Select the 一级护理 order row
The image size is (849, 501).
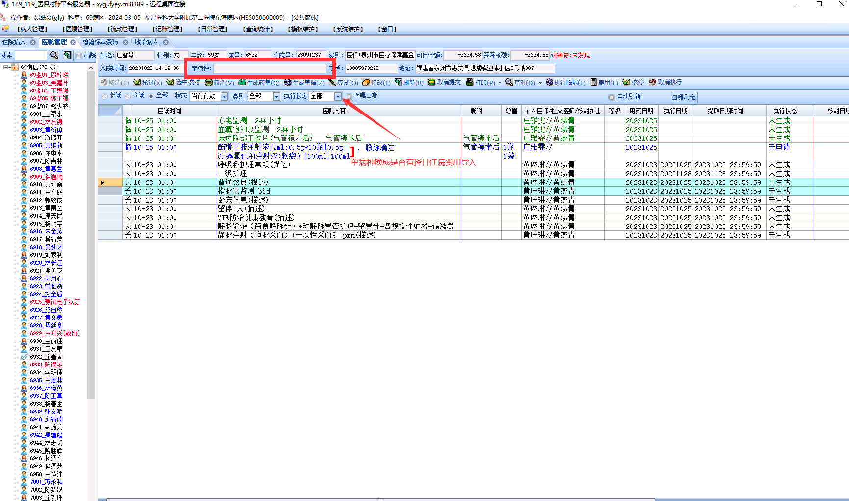(x=473, y=174)
